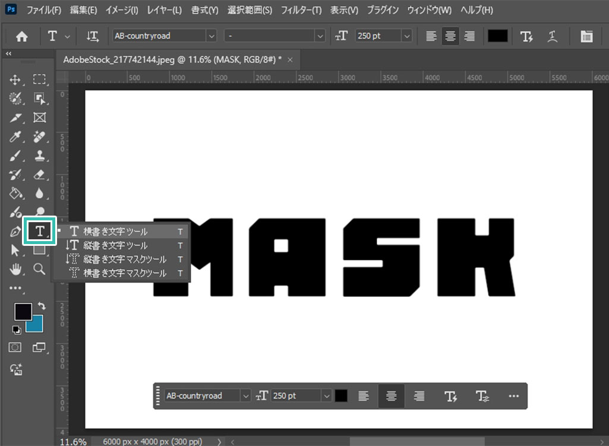Collapse the toolbox with the double-arrow
Image resolution: width=609 pixels, height=446 pixels.
click(x=8, y=54)
